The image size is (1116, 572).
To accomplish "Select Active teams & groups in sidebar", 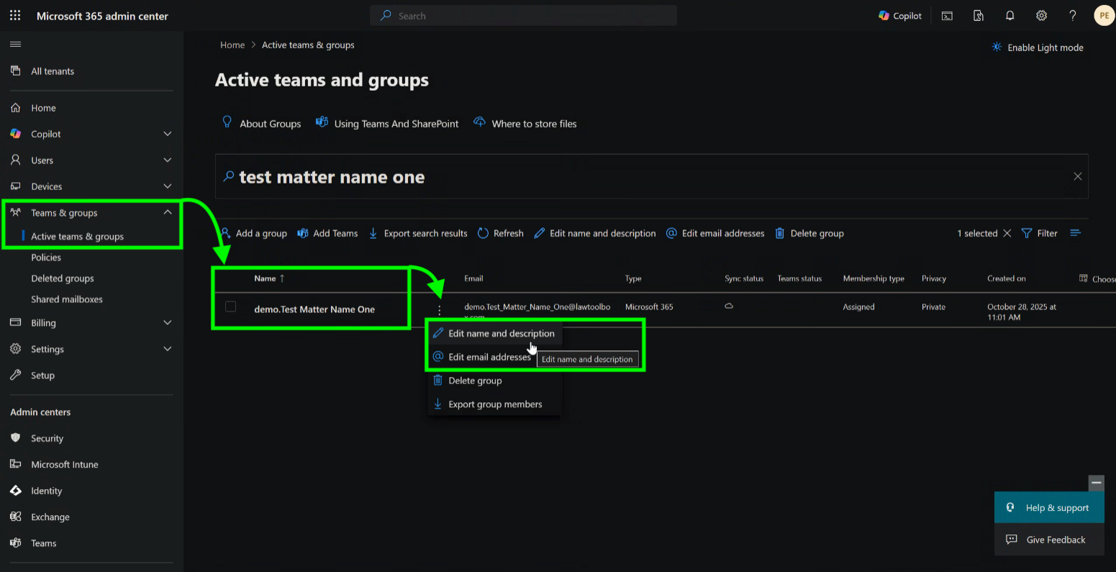I will tap(77, 236).
